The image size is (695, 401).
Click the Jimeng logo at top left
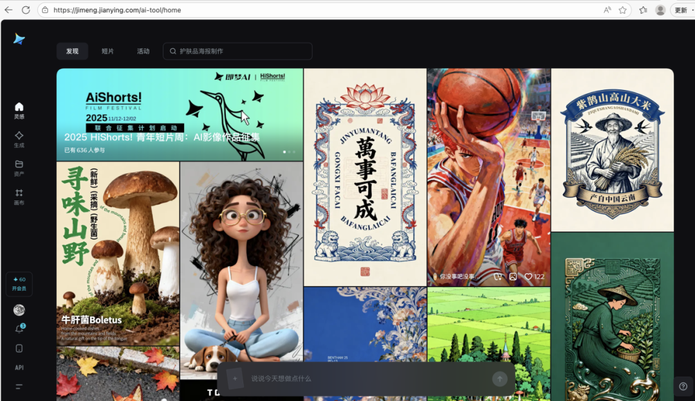(x=19, y=39)
